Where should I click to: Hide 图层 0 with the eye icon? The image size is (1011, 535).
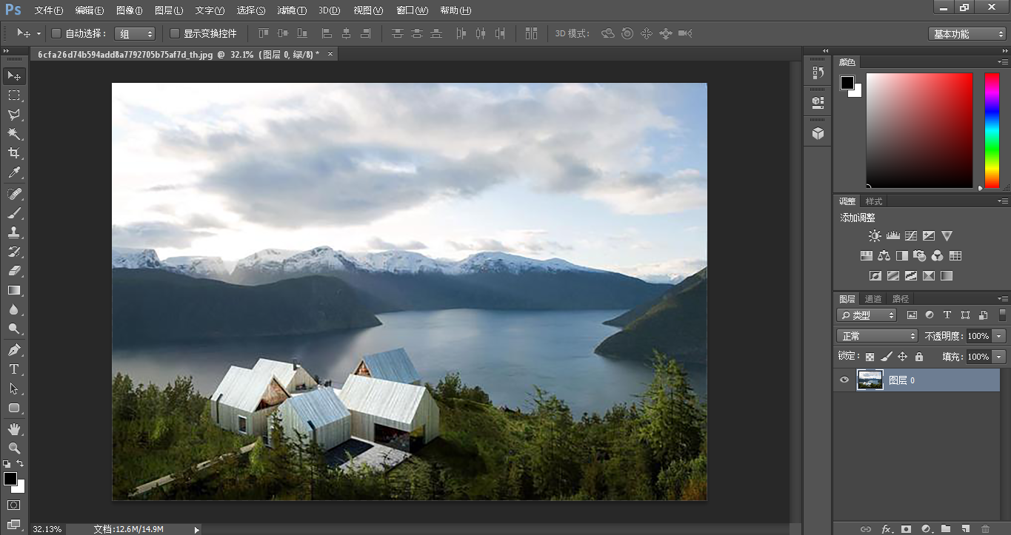click(x=844, y=380)
